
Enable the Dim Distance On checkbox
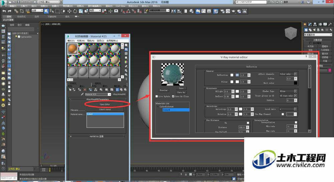pyautogui.click(x=248, y=123)
